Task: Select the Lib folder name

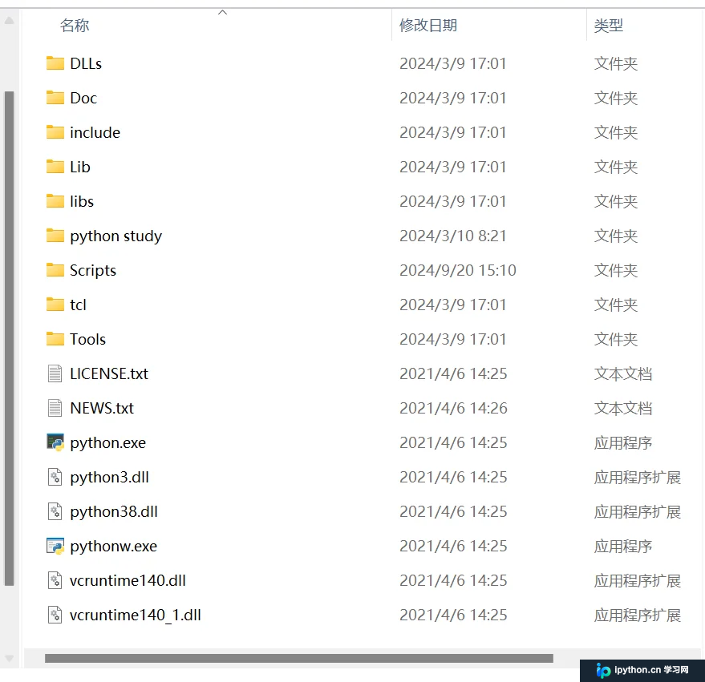Action: click(x=80, y=167)
